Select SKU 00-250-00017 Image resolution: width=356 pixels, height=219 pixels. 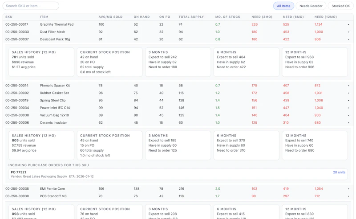17,24
